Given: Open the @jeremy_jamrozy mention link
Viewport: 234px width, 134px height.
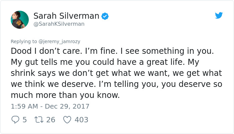Looking at the screenshot, I should (x=60, y=41).
